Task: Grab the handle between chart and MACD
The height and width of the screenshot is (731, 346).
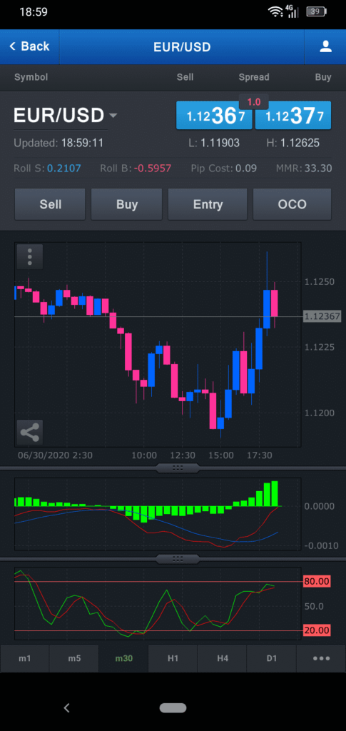Action: click(x=178, y=468)
